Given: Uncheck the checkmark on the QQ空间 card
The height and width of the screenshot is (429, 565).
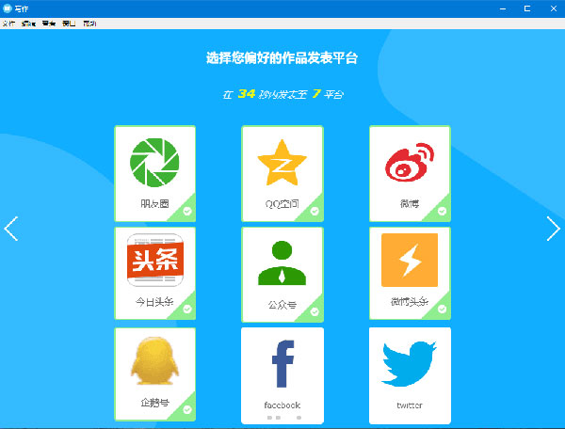Looking at the screenshot, I should 315,212.
